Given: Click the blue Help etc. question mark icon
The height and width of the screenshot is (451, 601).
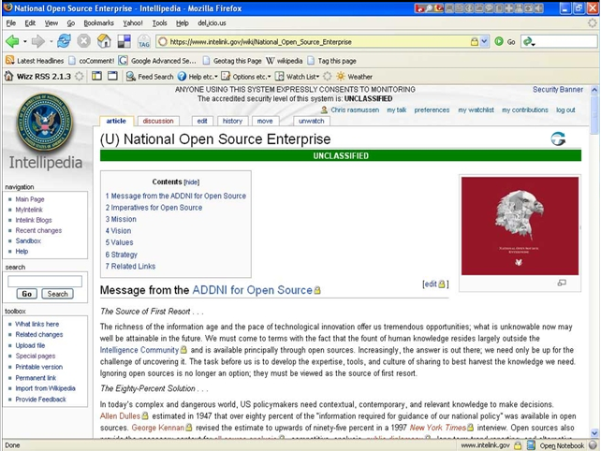Looking at the screenshot, I should [182, 76].
